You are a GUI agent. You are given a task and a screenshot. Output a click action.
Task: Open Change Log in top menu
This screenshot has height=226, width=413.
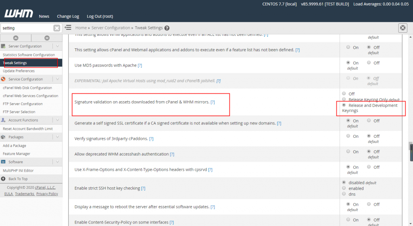click(68, 16)
